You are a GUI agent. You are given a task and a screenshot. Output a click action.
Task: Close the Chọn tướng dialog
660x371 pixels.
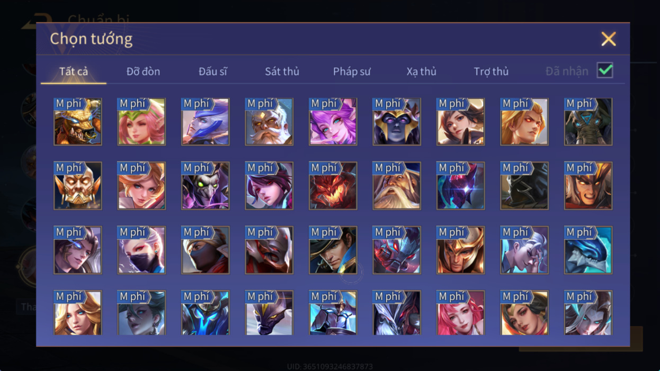pyautogui.click(x=609, y=39)
